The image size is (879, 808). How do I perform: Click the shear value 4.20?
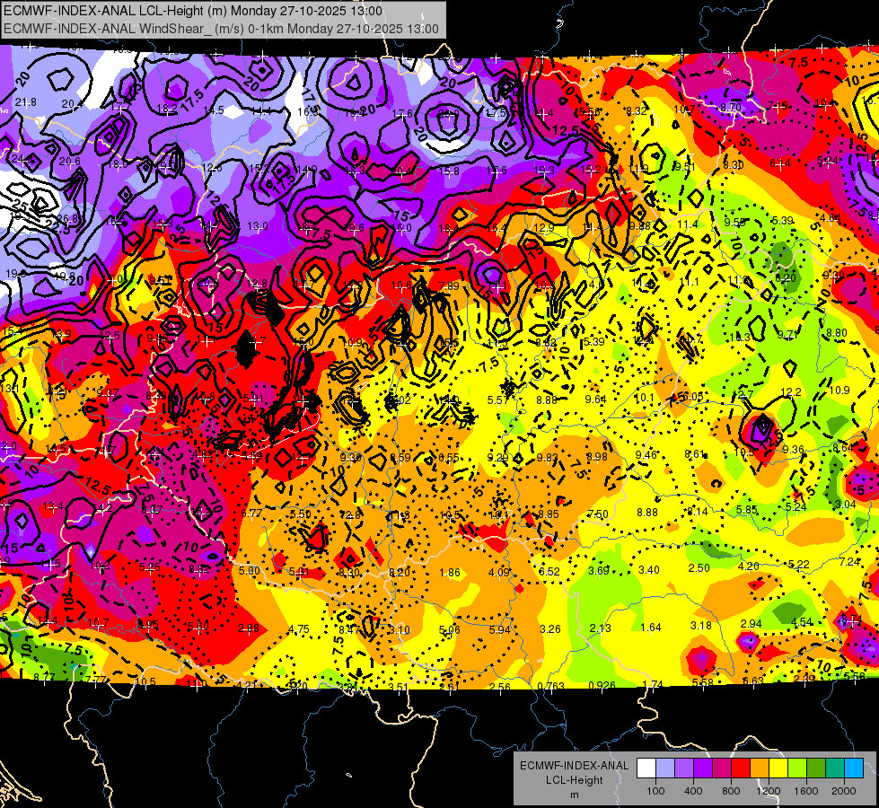(749, 566)
